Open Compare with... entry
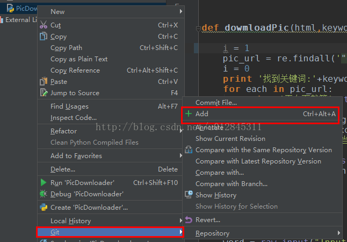This screenshot has height=242, width=347. pos(263,173)
